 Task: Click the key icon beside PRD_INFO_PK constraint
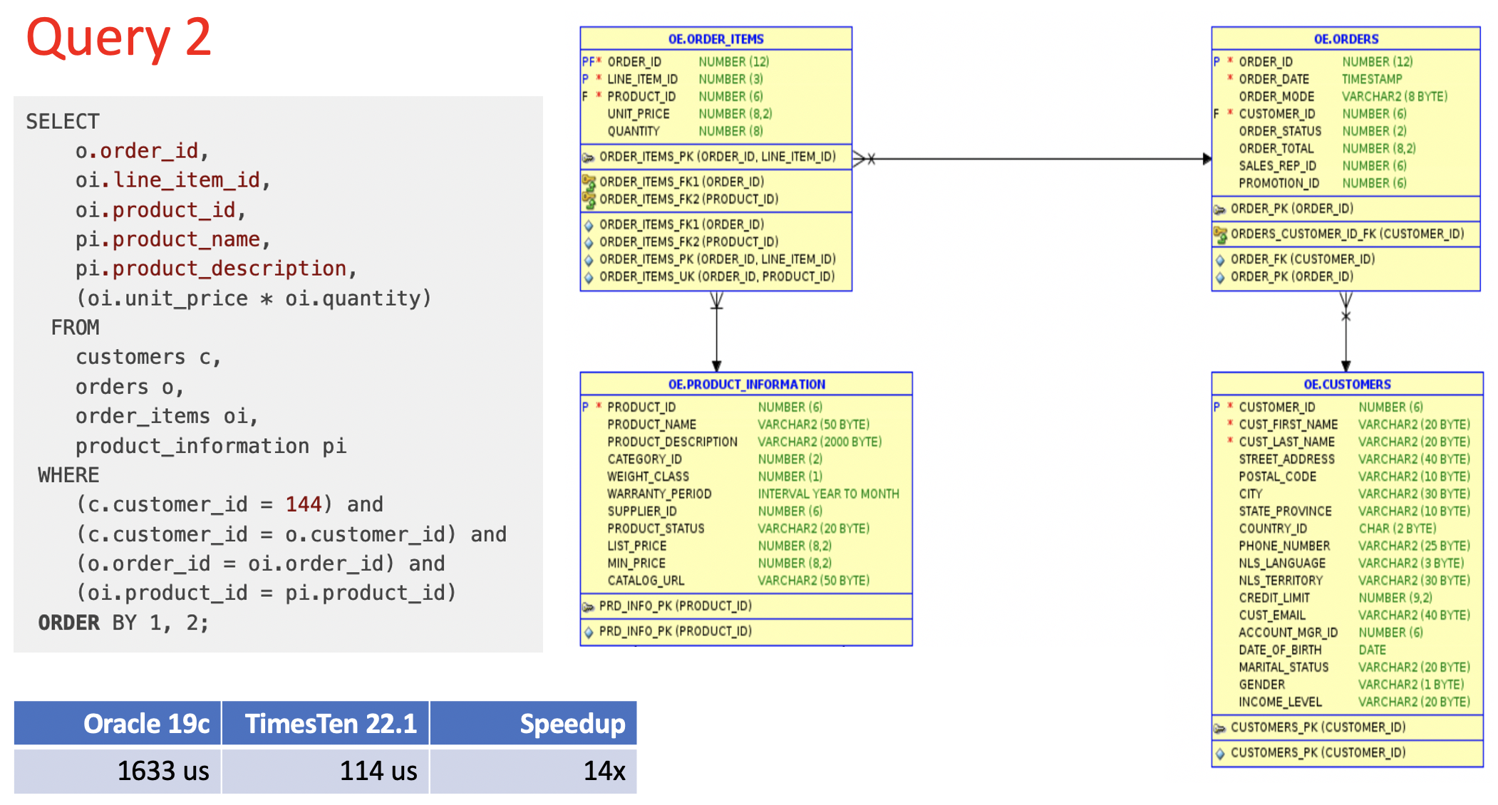tap(588, 607)
